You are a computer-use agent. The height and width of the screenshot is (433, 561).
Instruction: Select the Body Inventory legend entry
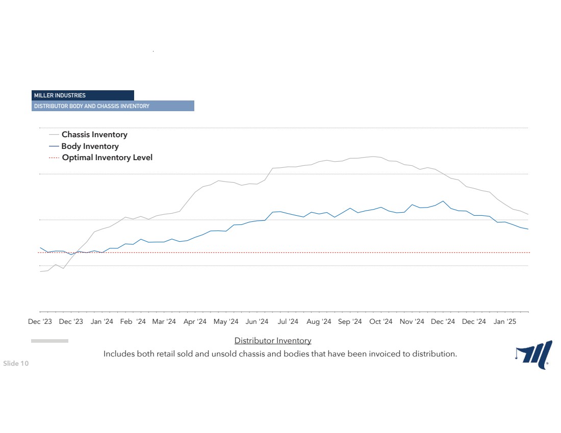[x=90, y=146]
